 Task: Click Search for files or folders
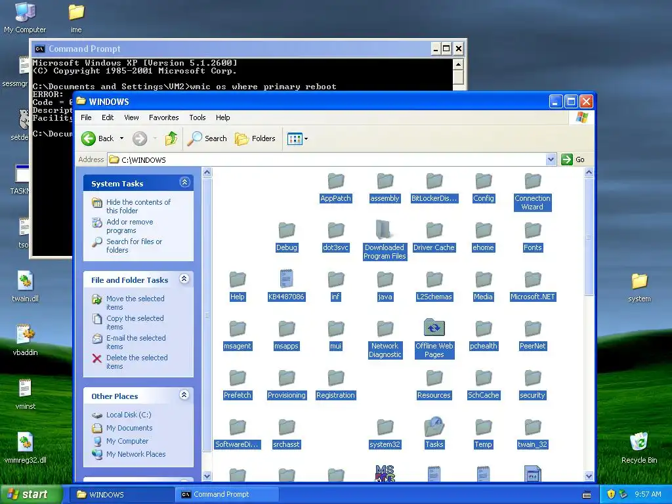134,245
